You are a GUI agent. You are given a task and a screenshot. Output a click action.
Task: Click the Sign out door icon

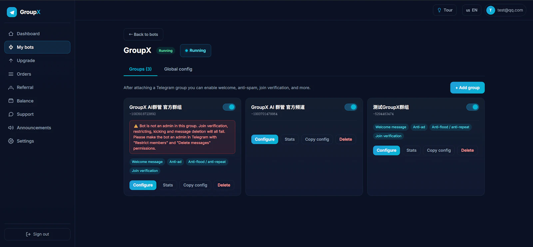click(x=28, y=234)
